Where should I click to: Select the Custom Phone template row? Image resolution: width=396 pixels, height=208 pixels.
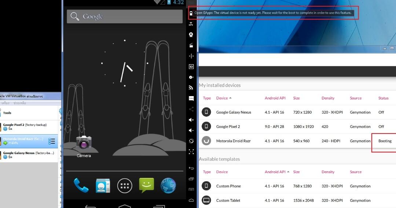click(297, 186)
